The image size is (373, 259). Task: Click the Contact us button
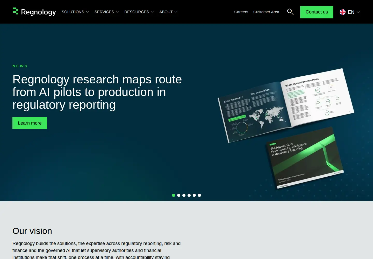[317, 12]
